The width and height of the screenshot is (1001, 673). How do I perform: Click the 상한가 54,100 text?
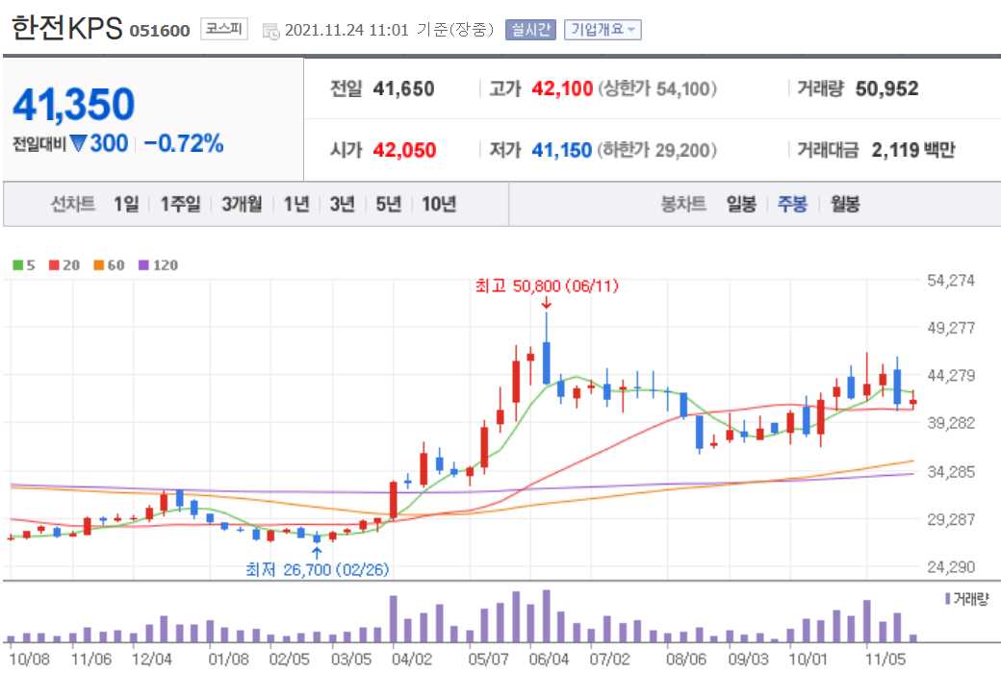657,88
